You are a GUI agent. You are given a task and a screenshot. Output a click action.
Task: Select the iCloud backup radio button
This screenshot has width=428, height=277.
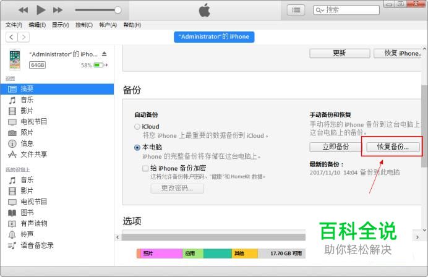click(x=137, y=127)
